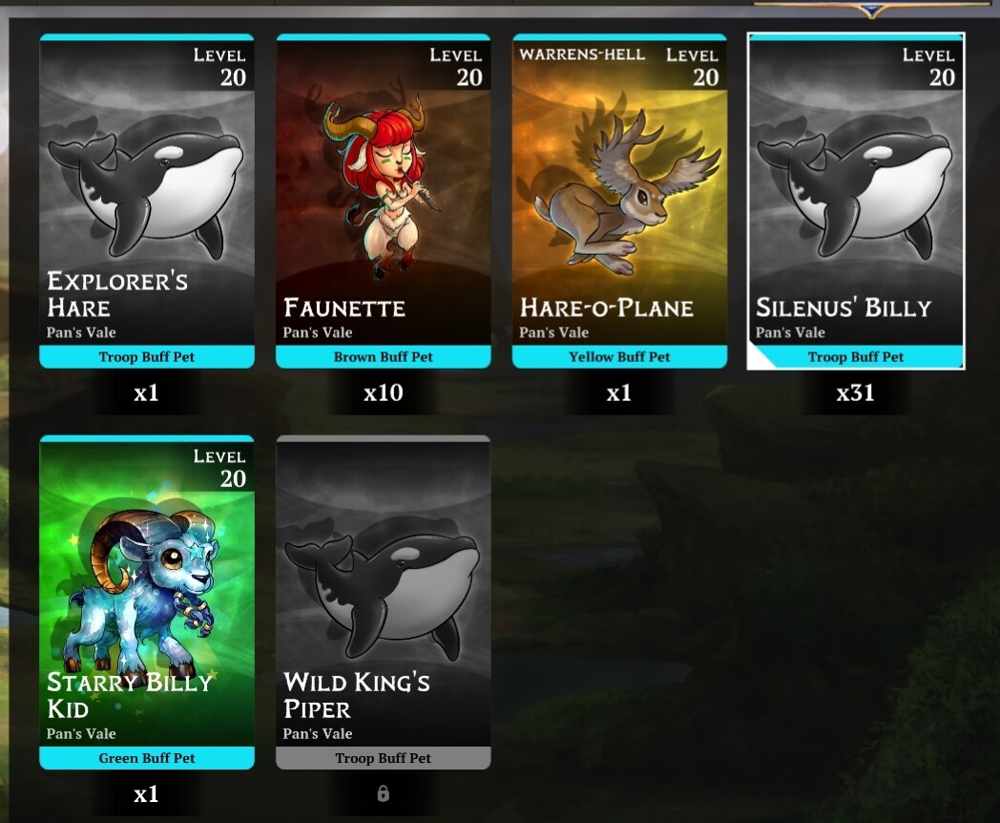This screenshot has width=1000, height=823.
Task: Click the Level 20 badge on Starry Billy Kid
Action: (x=219, y=468)
